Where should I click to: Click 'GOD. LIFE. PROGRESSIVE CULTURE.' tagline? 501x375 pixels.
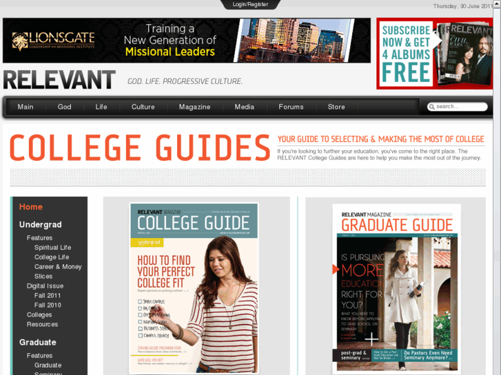tap(185, 81)
